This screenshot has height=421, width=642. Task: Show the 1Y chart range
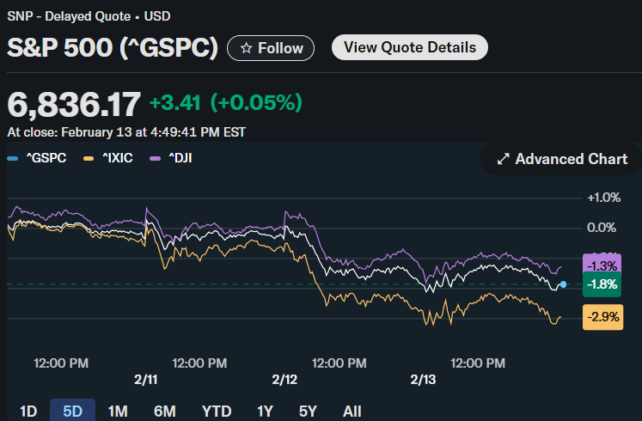[x=265, y=411]
